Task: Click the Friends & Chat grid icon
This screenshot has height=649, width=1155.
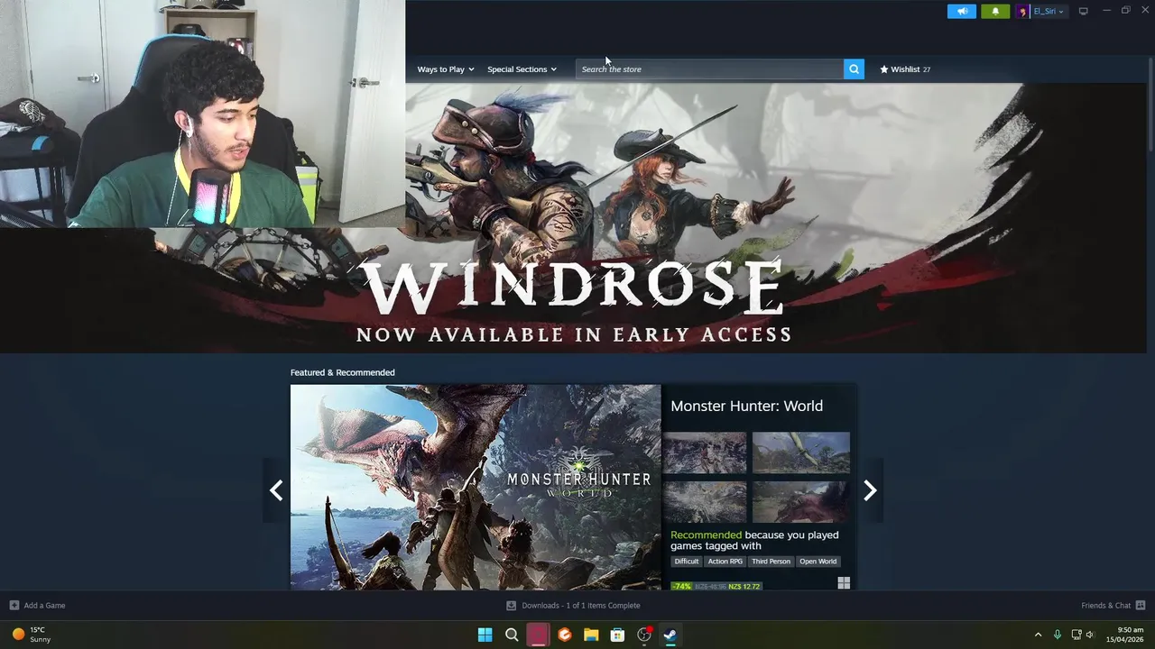Action: (1141, 606)
